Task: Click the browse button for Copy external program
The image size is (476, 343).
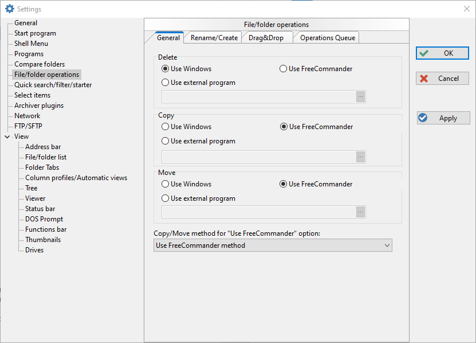Action: 361,157
